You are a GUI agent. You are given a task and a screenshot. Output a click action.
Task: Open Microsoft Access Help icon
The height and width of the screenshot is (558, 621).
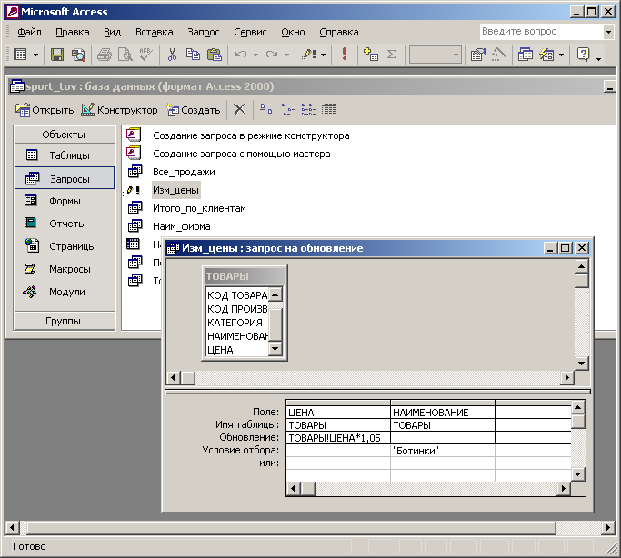[583, 55]
